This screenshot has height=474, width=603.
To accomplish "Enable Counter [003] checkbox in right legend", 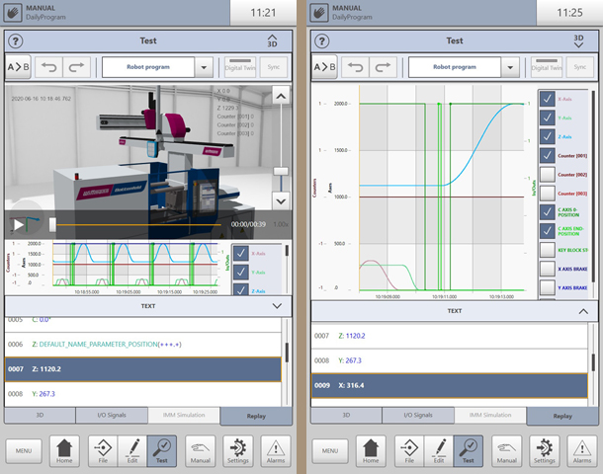I will coord(548,194).
